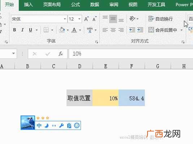Click into the formula bar showing 10%

coord(131,54)
